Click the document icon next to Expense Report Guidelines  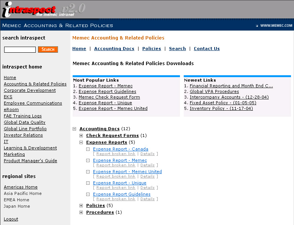pos(88,194)
